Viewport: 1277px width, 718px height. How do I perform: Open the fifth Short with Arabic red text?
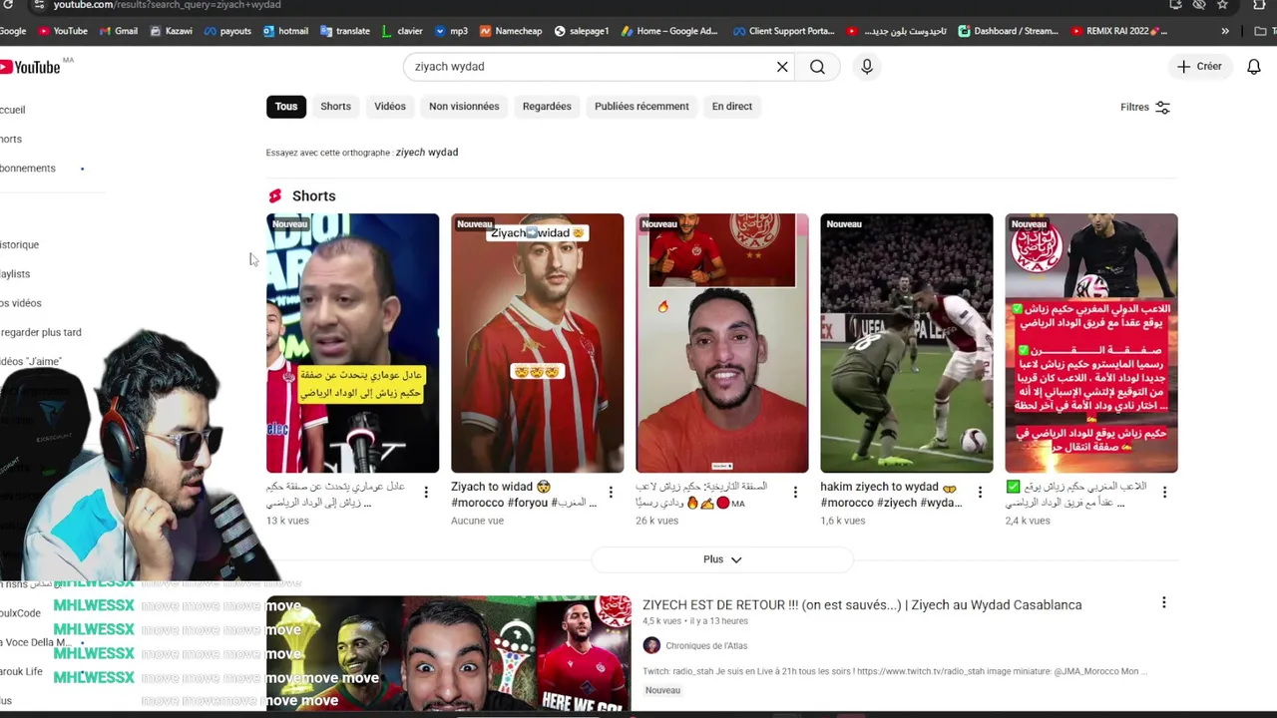[1090, 343]
